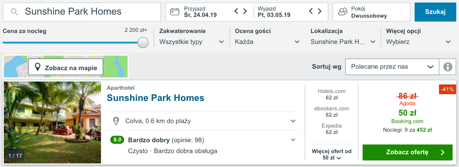Viewport: 459px width, 167px height.
Task: Open the Ocena gości filter dropdown
Action: coord(267,42)
